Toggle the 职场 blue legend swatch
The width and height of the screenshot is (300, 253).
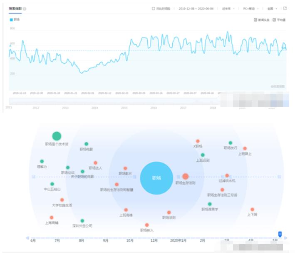(x=11, y=20)
